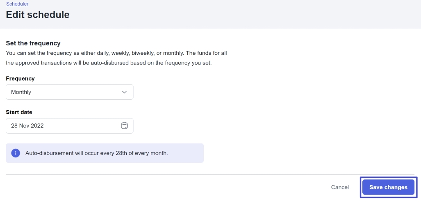This screenshot has width=421, height=202.
Task: Click the blue info icon in banner
Action: (16, 153)
